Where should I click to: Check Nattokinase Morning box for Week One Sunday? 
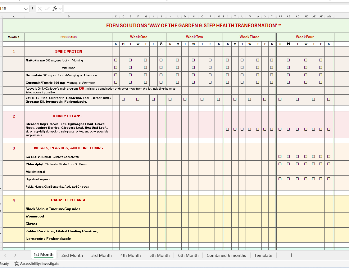pyautogui.click(x=116, y=60)
